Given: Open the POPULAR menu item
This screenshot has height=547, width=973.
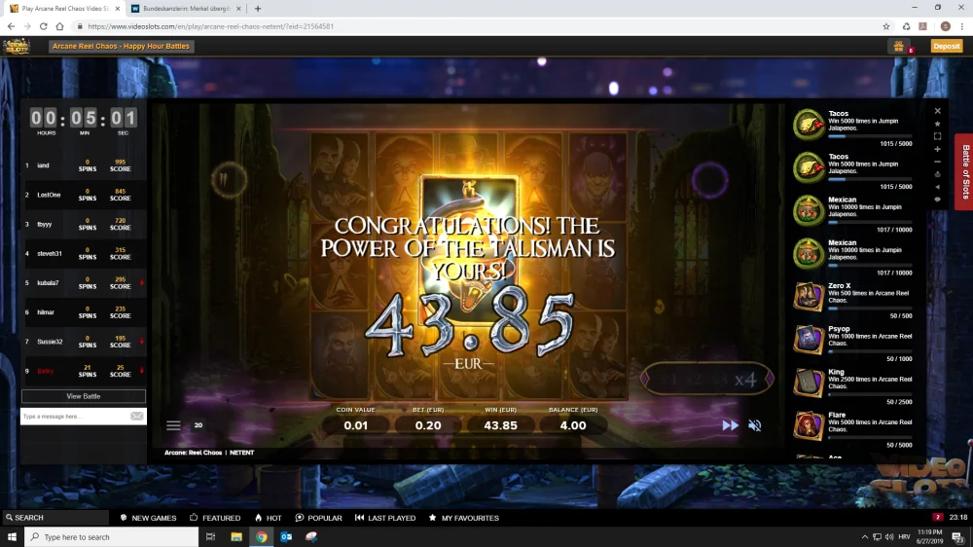Looking at the screenshot, I should [319, 518].
